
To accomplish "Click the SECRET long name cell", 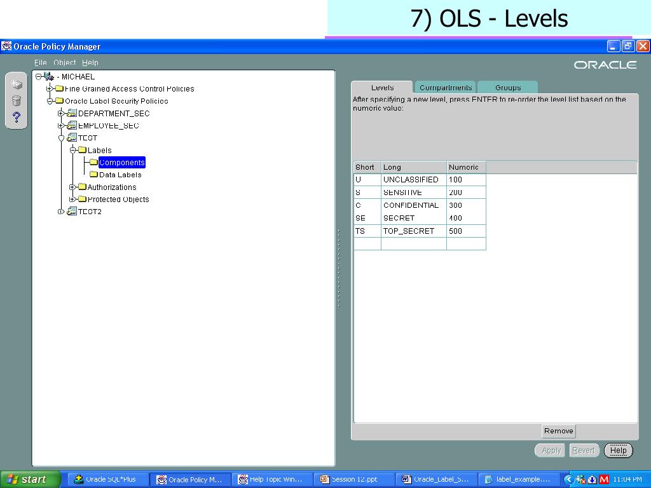I will click(x=414, y=219).
